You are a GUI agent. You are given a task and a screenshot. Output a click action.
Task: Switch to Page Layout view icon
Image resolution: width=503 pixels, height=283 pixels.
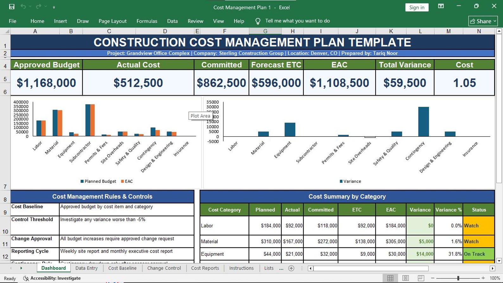(x=405, y=278)
